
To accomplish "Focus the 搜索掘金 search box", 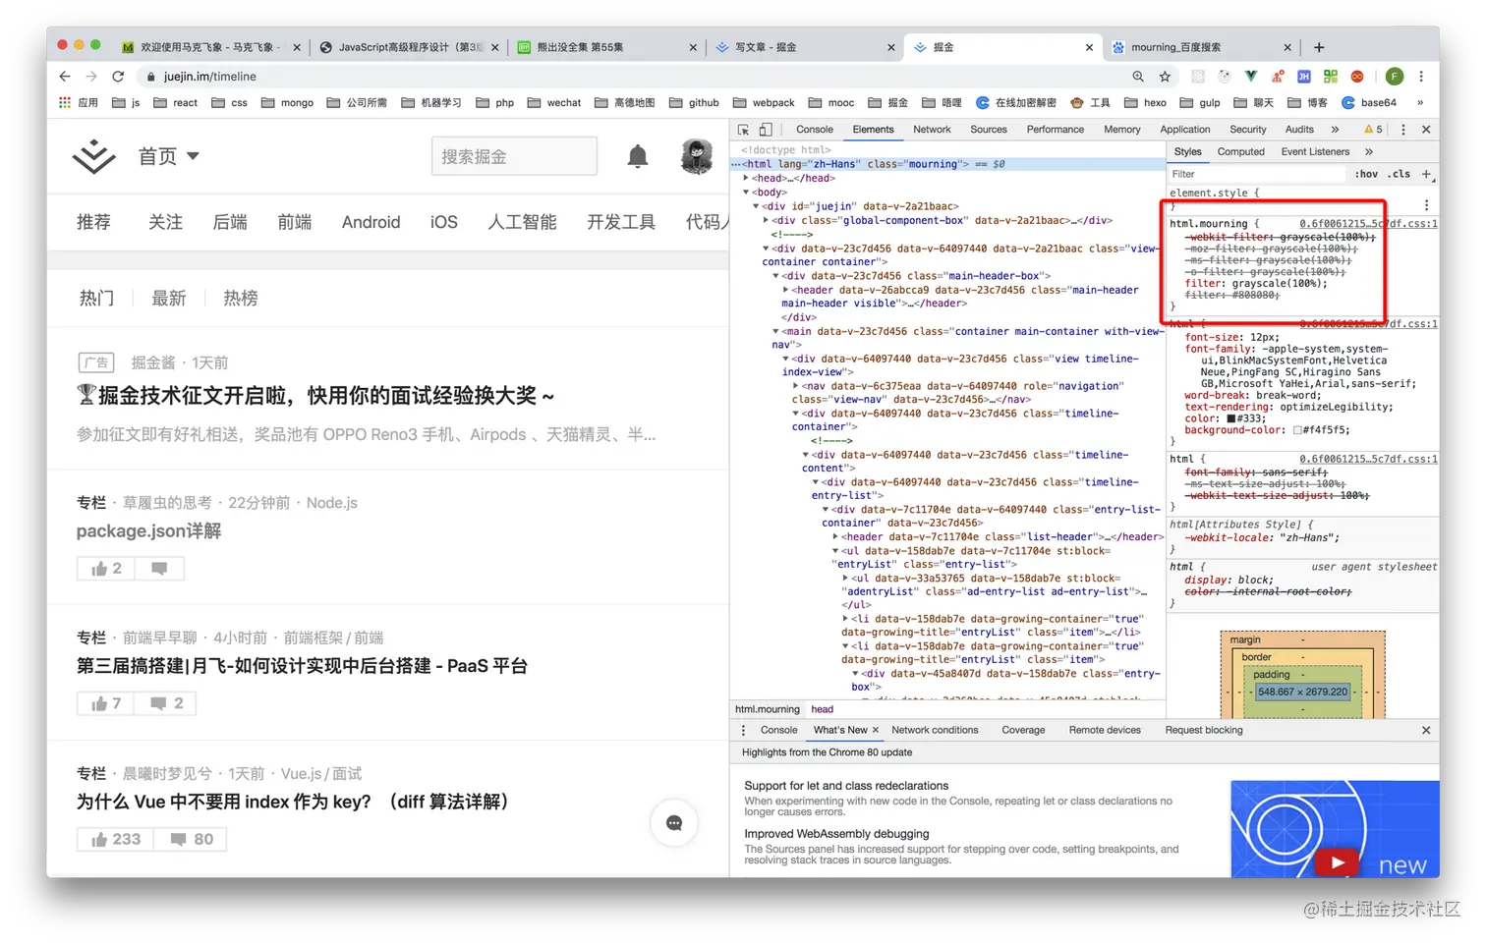I will [514, 156].
